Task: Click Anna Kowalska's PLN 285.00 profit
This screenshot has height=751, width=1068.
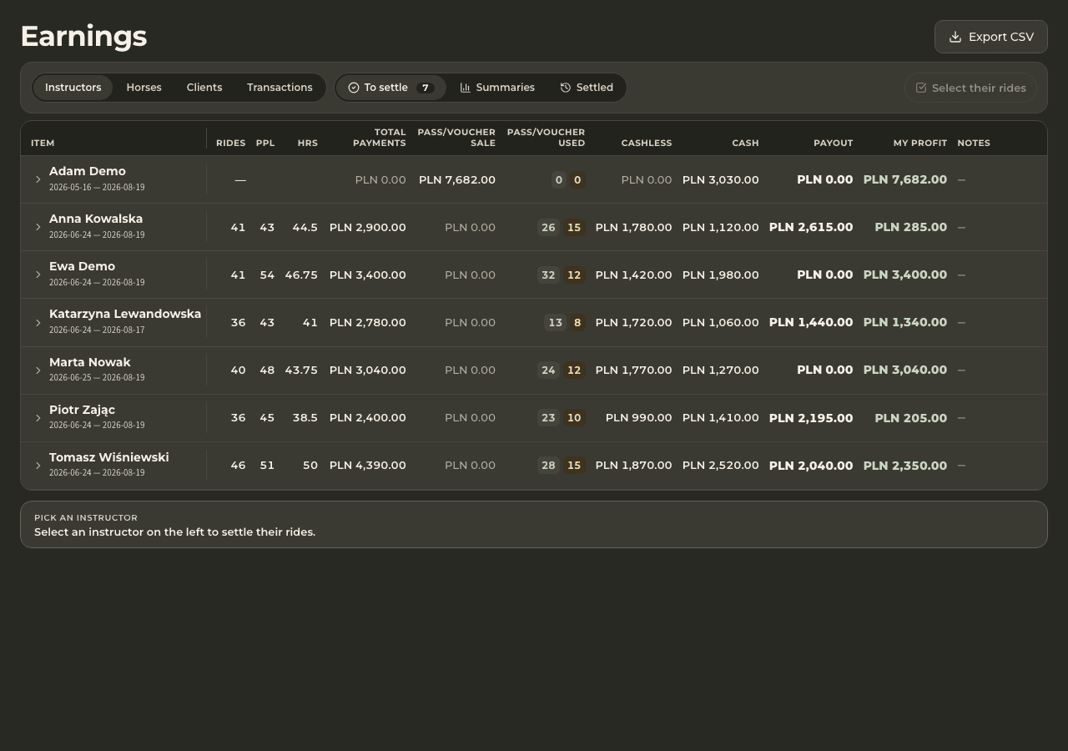Action: coord(911,227)
